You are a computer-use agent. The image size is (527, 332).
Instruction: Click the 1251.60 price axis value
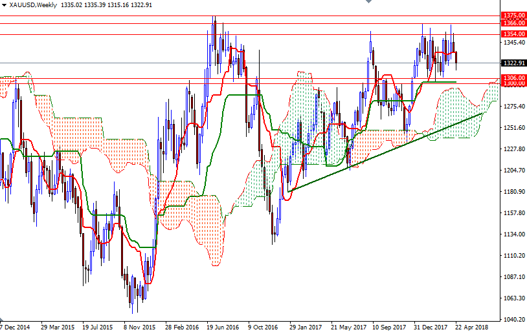pyautogui.click(x=515, y=128)
